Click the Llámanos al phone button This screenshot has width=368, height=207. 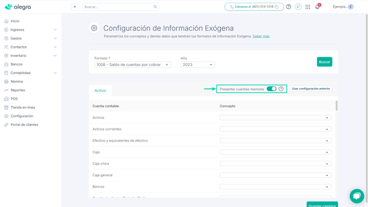pos(254,7)
